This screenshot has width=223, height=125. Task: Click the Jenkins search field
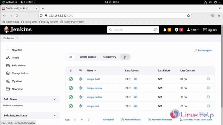tap(133, 30)
